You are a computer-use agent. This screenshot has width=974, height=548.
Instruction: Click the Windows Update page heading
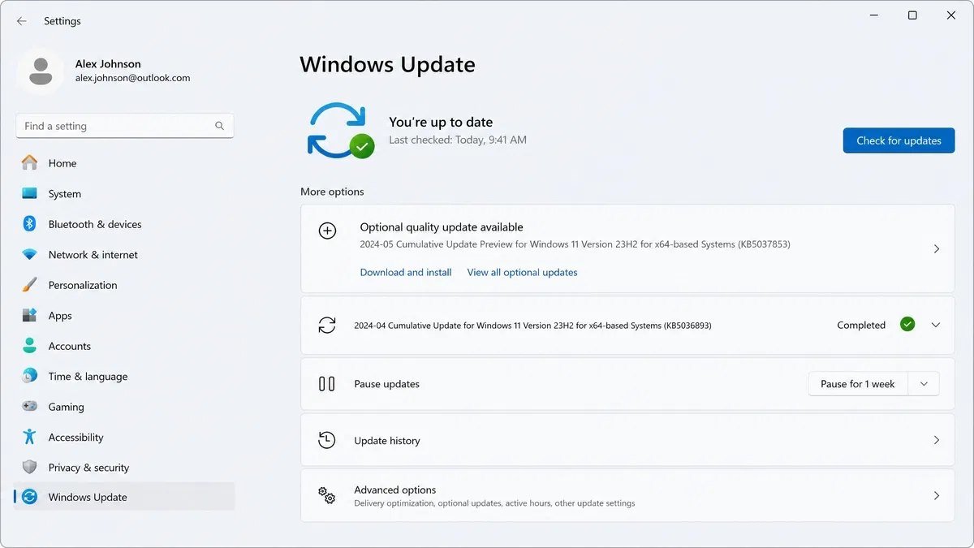[x=387, y=64]
